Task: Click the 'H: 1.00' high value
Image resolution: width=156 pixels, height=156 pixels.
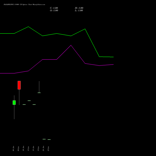Action: (x=79, y=8)
